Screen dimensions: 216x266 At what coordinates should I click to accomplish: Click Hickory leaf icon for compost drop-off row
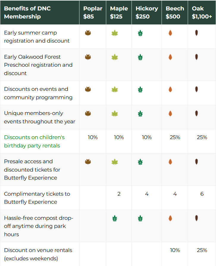pos(140,218)
